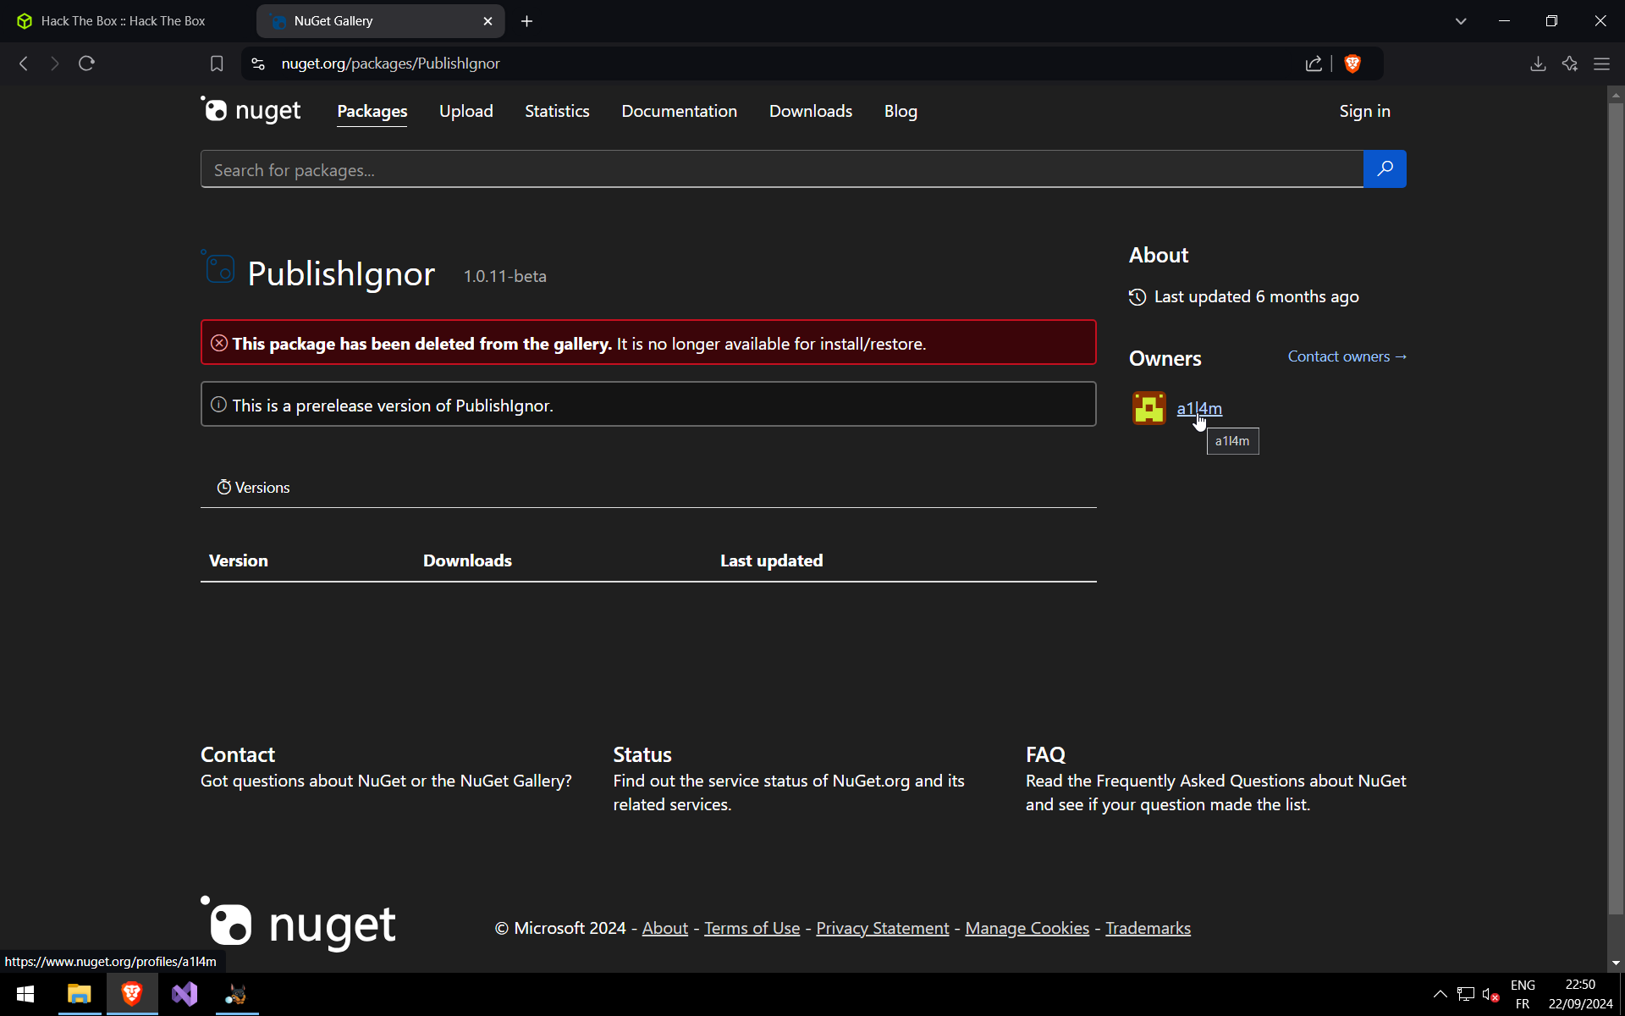Open site settings icon in address bar
This screenshot has width=1625, height=1016.
(258, 63)
